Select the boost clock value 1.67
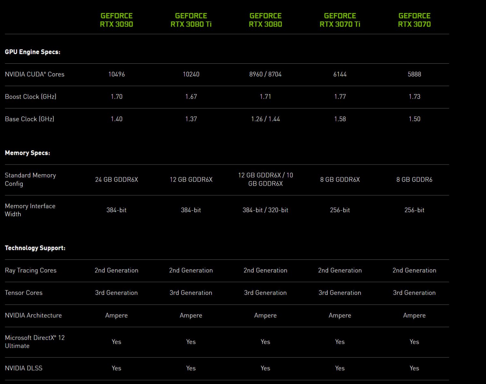Viewport: 486px width, 384px height. coord(191,97)
